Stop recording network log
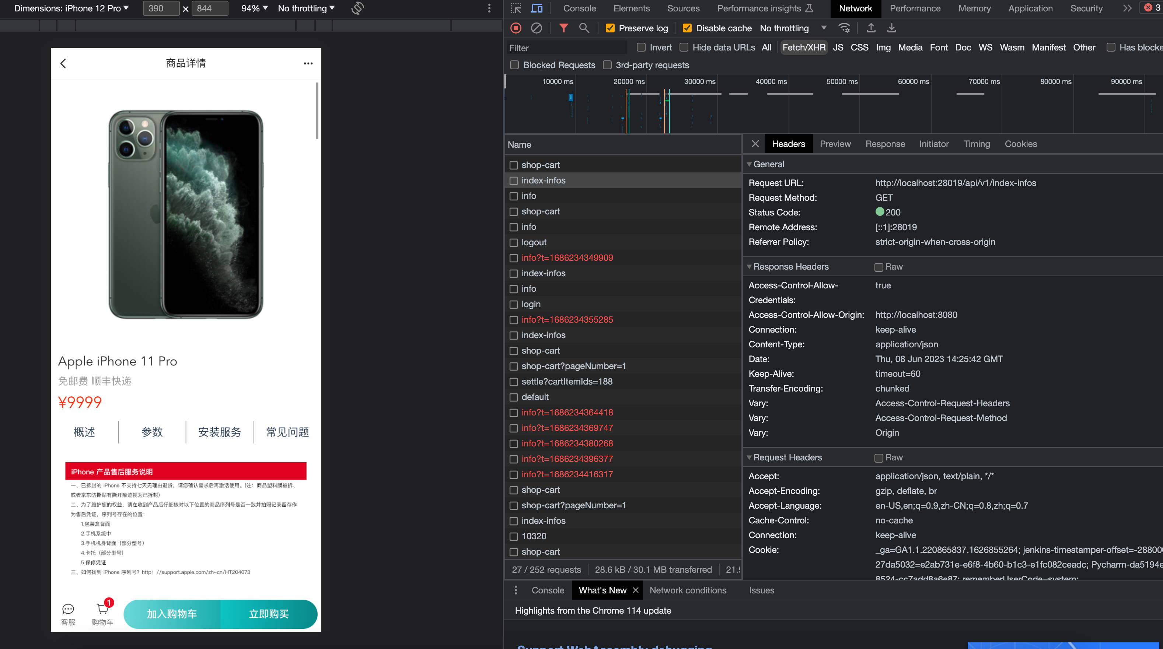1163x649 pixels. pos(516,28)
